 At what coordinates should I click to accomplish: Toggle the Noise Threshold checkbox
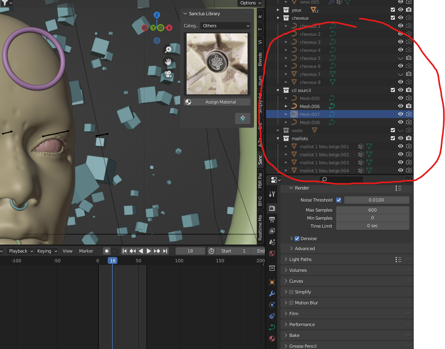pyautogui.click(x=339, y=200)
